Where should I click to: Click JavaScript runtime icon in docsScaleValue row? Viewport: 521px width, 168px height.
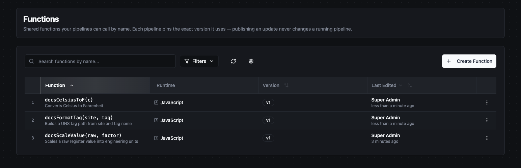pyautogui.click(x=156, y=138)
